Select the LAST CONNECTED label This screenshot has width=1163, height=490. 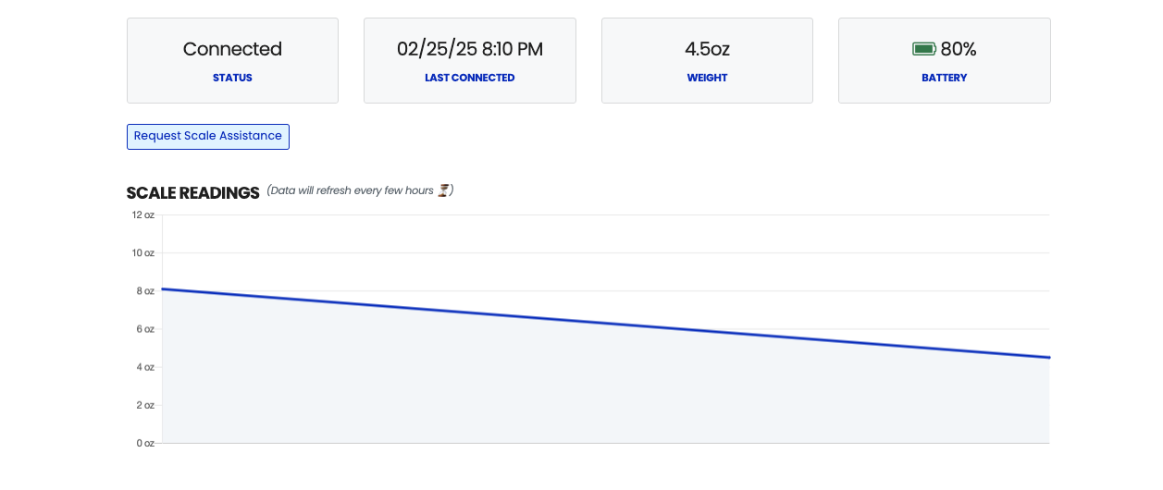(x=469, y=78)
